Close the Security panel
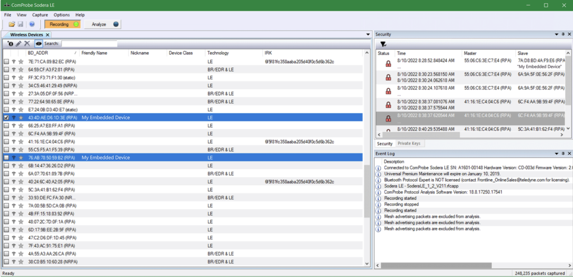 pos(569,34)
